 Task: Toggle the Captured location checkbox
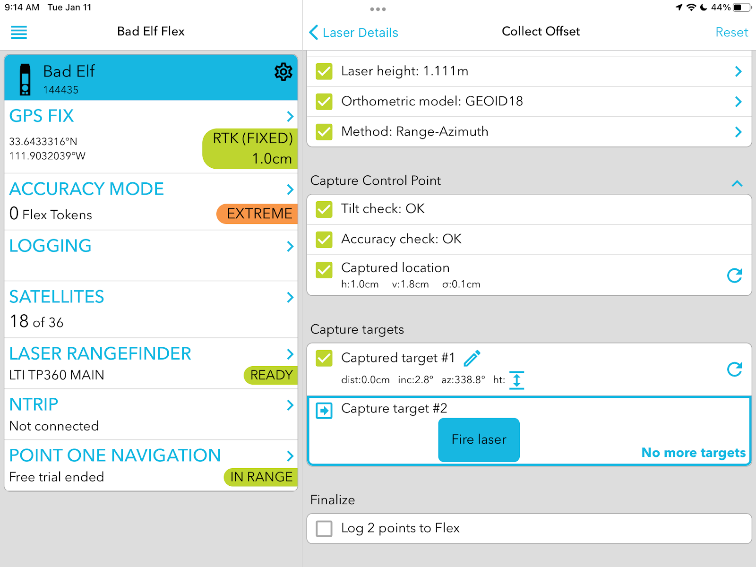[324, 270]
